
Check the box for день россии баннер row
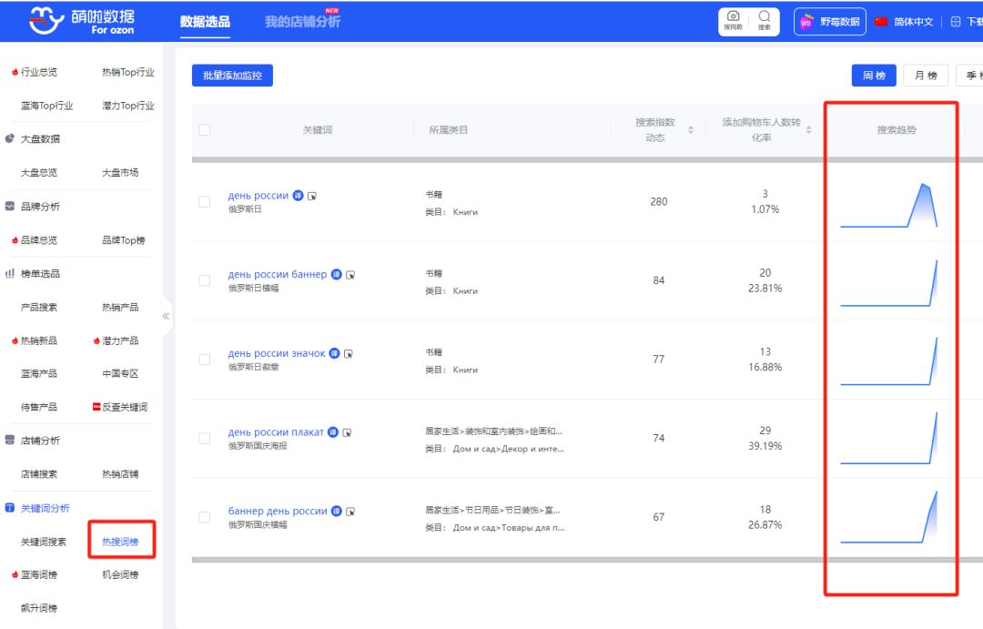click(x=205, y=280)
